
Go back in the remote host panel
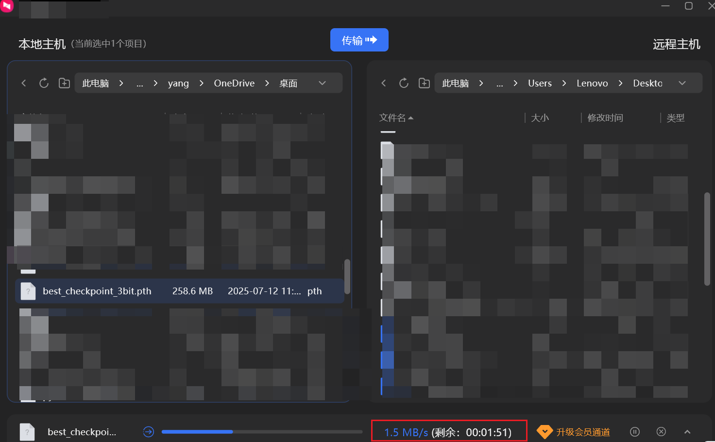tap(384, 83)
